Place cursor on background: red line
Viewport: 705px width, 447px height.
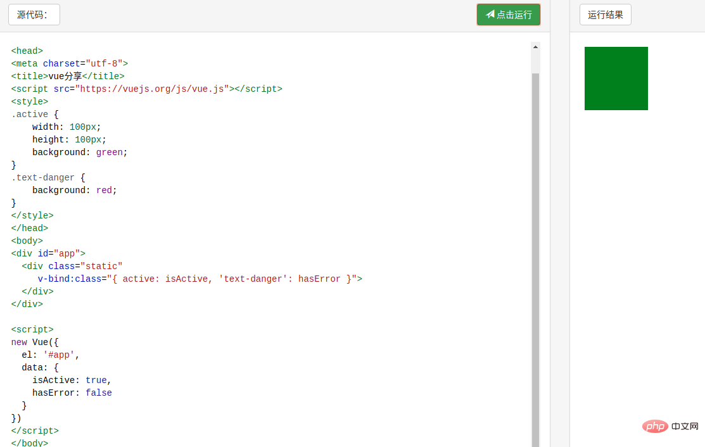pos(75,190)
